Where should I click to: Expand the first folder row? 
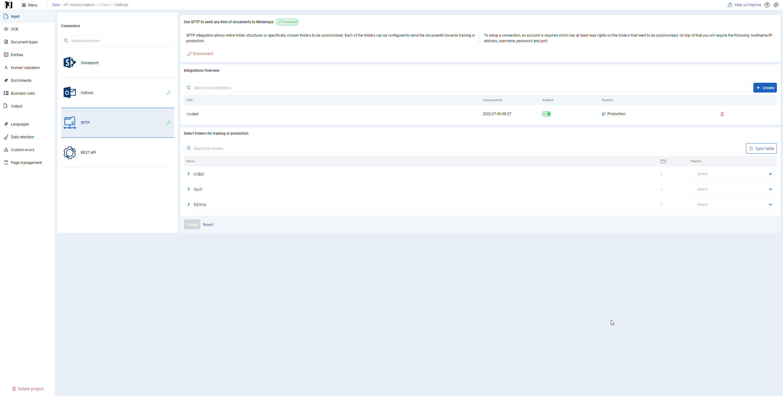[x=189, y=174]
